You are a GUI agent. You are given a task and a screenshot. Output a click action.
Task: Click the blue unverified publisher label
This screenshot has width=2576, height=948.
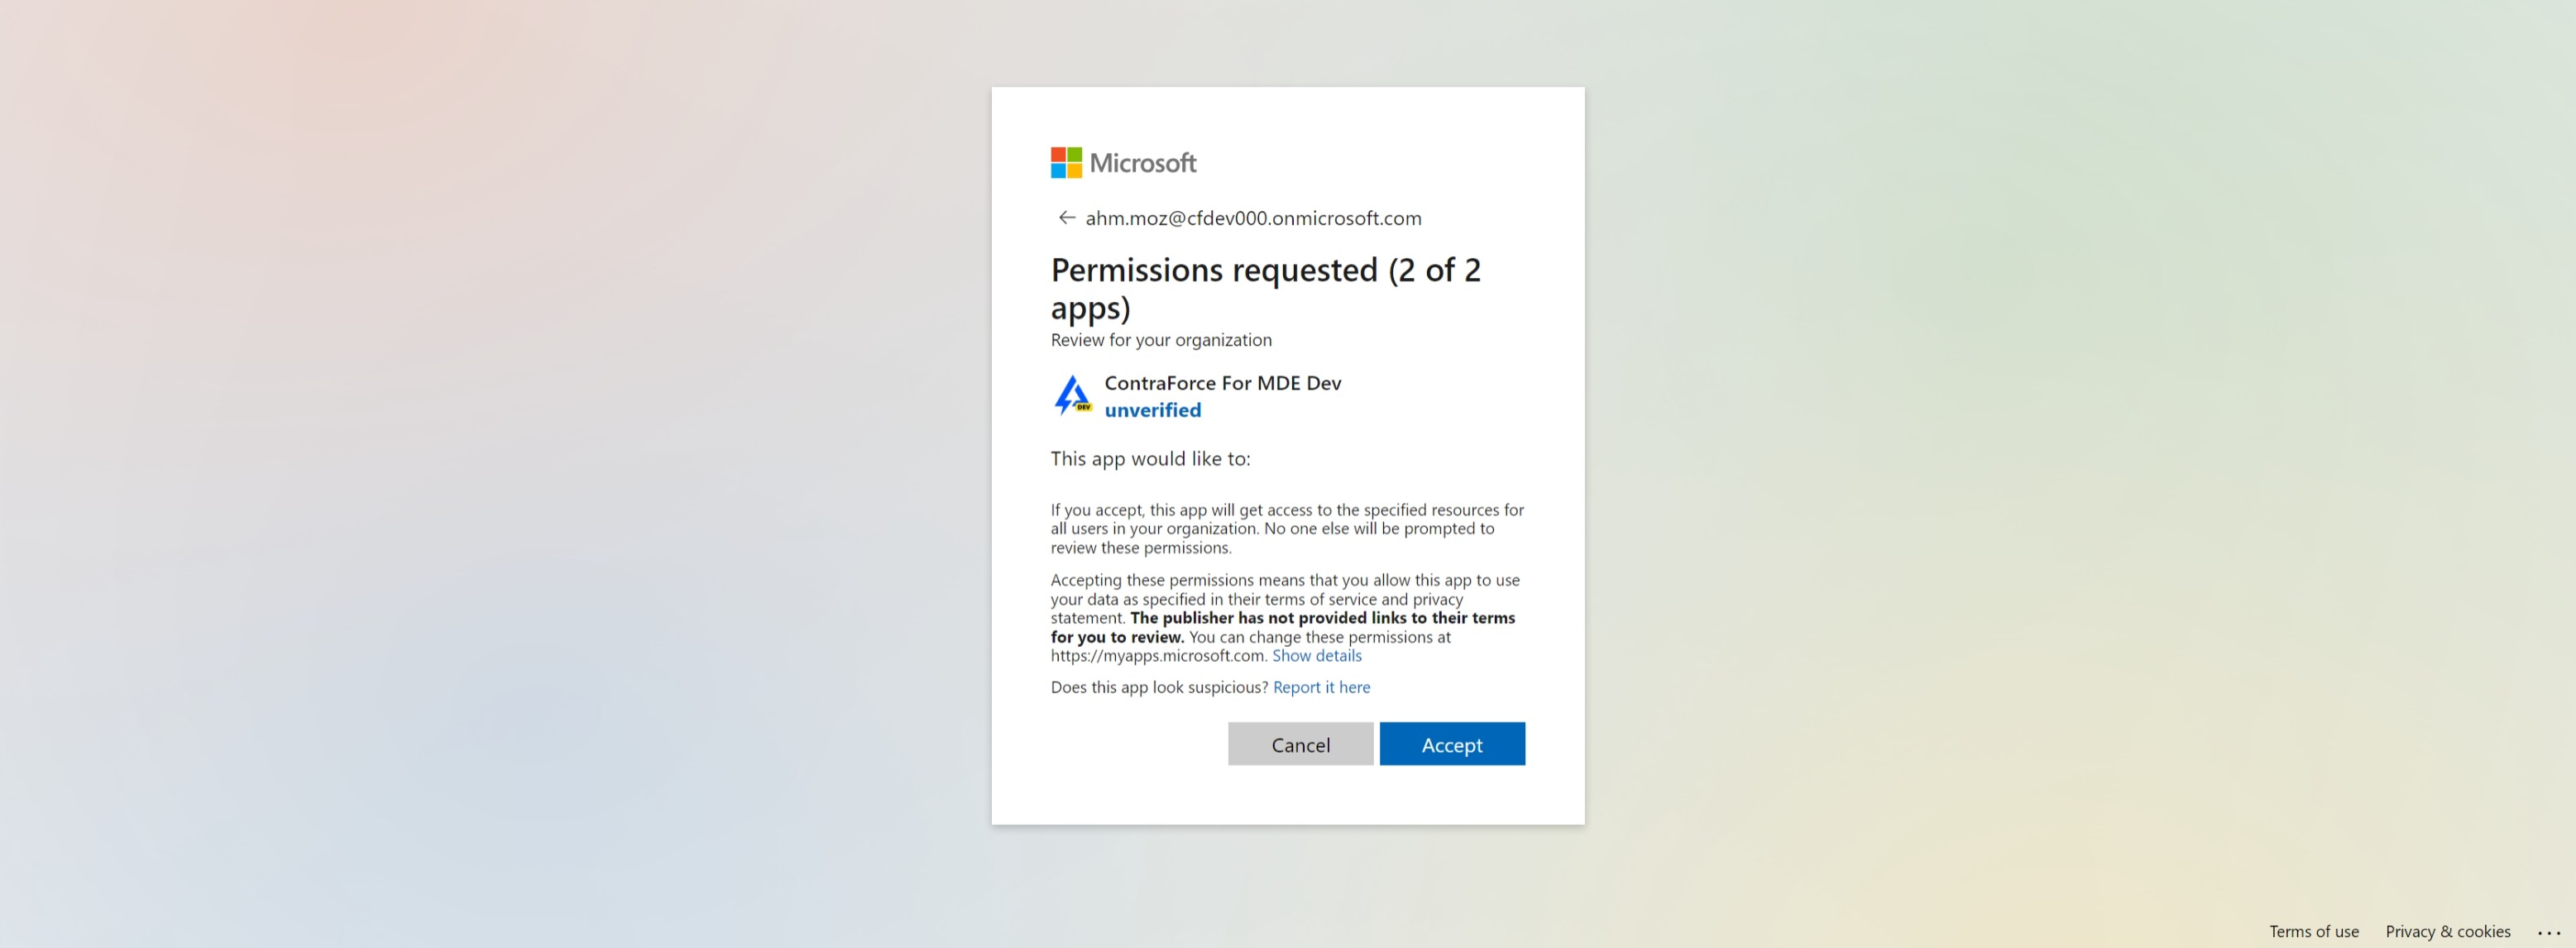coord(1152,410)
